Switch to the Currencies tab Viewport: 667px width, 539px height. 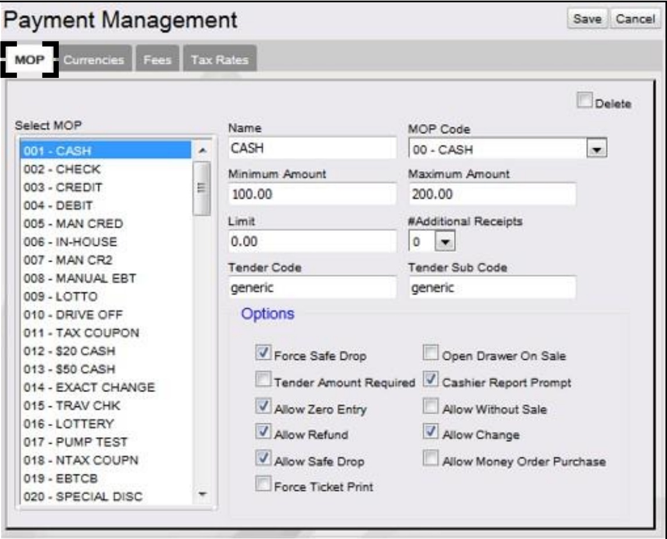(x=94, y=59)
